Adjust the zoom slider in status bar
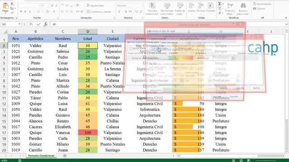Screen dimensions: 289x162 pyautogui.click(x=266, y=161)
